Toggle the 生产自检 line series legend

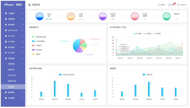(x=157, y=34)
